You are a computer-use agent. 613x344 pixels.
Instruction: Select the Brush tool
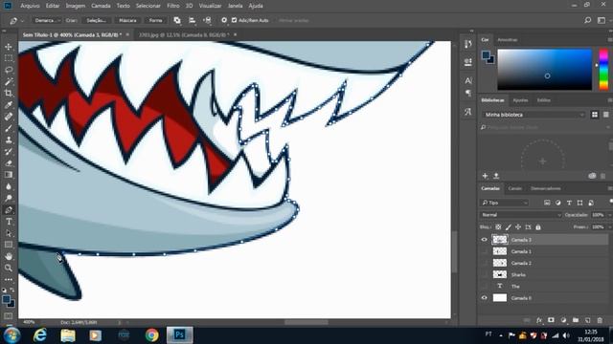point(9,128)
